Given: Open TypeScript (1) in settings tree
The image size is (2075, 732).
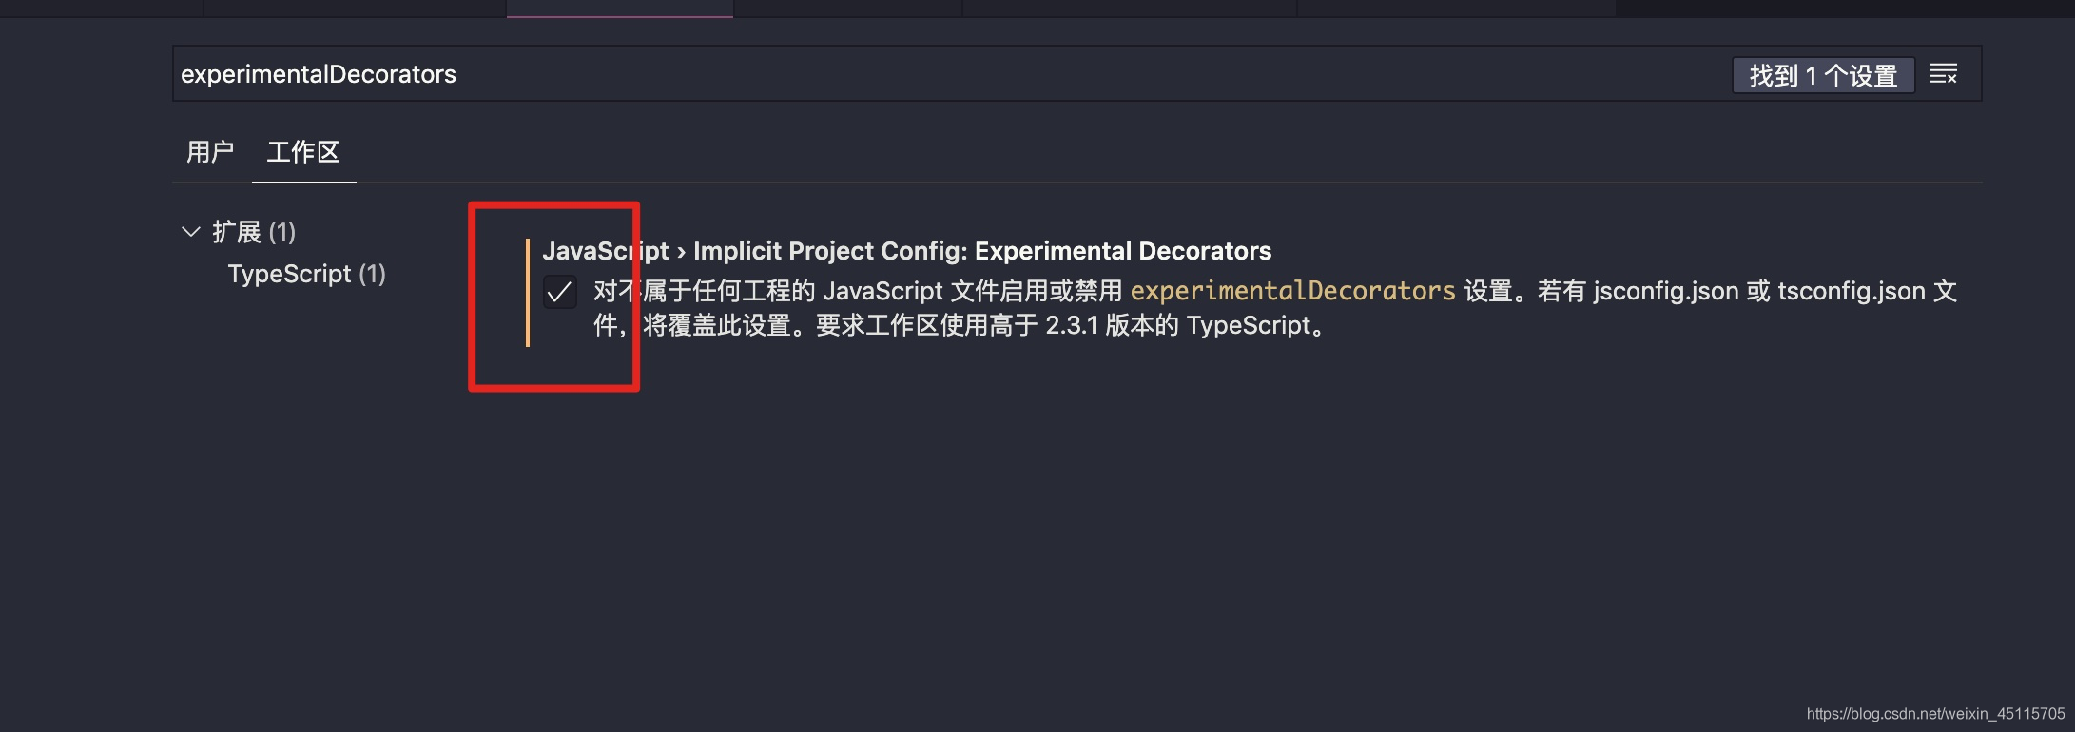Looking at the screenshot, I should coord(306,274).
